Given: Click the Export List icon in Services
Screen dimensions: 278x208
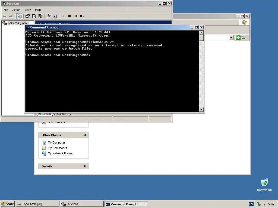Looking at the screenshot, I should pos(40,16).
